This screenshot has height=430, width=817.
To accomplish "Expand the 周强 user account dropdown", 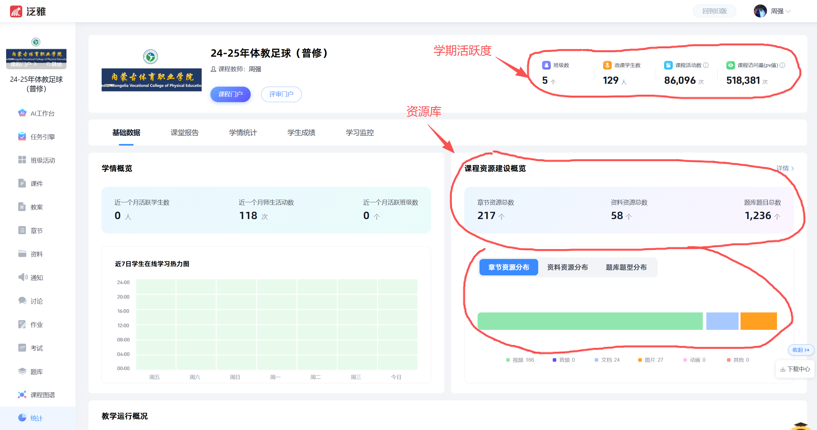I will pos(789,11).
